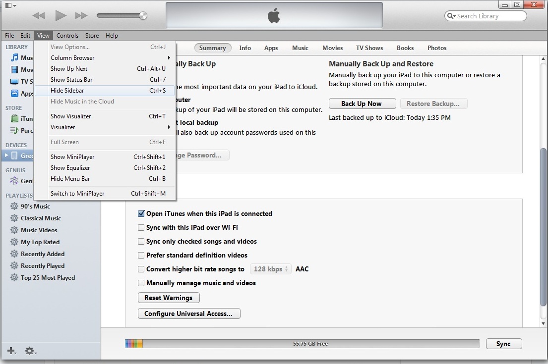Click the Recently Added gear icon
This screenshot has height=364, width=548.
[14, 254]
